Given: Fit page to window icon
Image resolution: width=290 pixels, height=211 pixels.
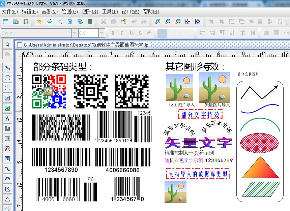Looking at the screenshot, I should 188,22.
